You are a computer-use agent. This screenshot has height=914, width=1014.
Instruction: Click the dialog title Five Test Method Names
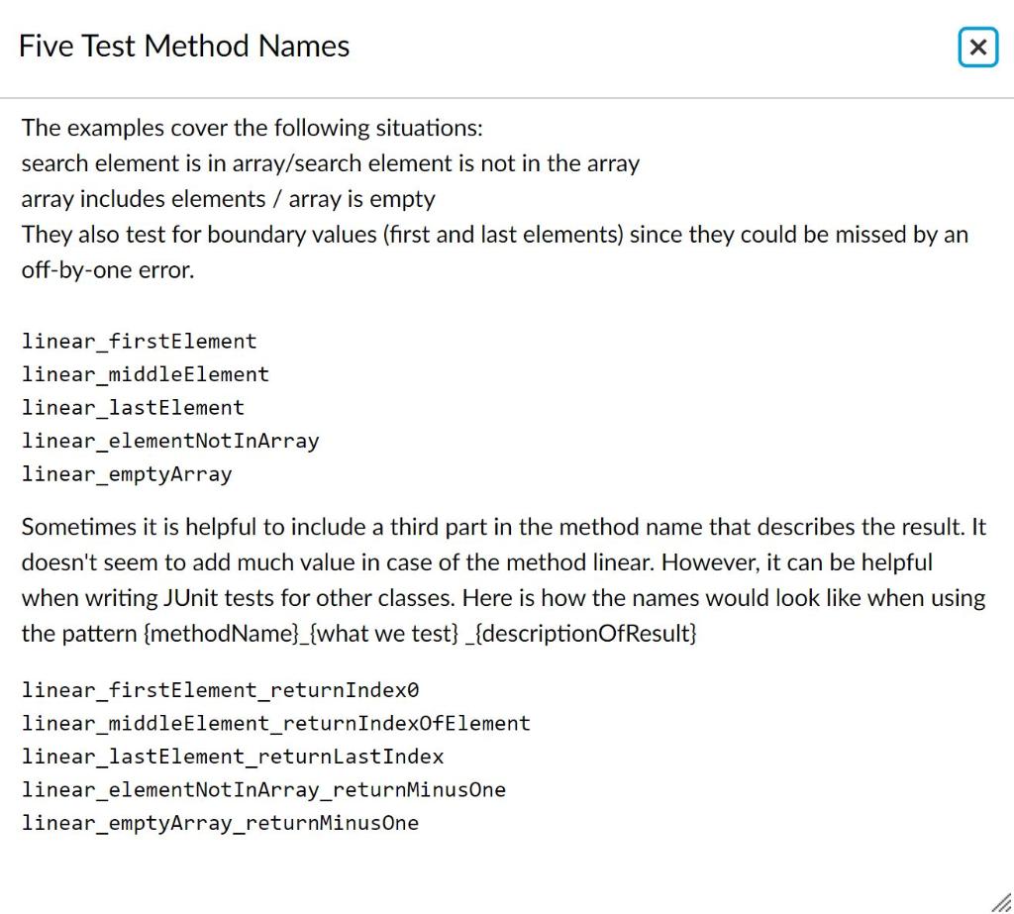pyautogui.click(x=183, y=46)
